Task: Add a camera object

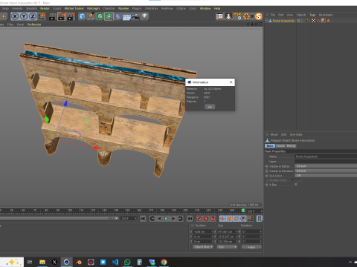Action: 135,16
